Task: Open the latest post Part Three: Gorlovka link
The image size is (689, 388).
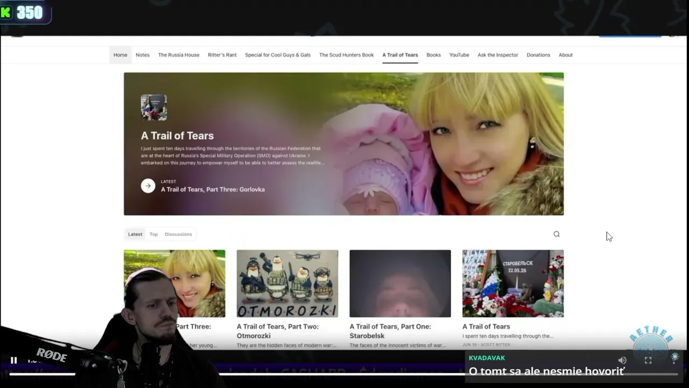Action: pos(213,190)
